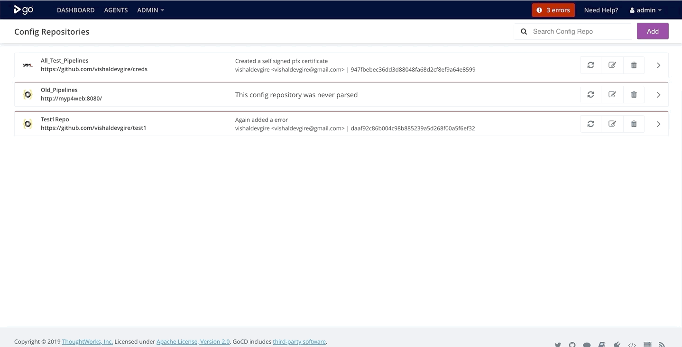
Task: Refresh the All_Test_Pipelines config repo
Action: 590,65
